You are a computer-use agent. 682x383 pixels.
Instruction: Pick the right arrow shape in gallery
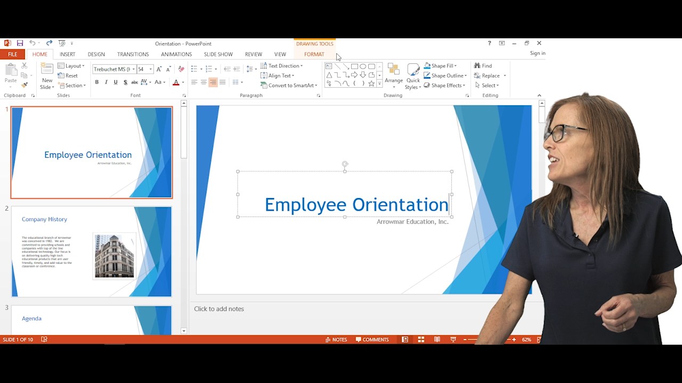point(354,75)
